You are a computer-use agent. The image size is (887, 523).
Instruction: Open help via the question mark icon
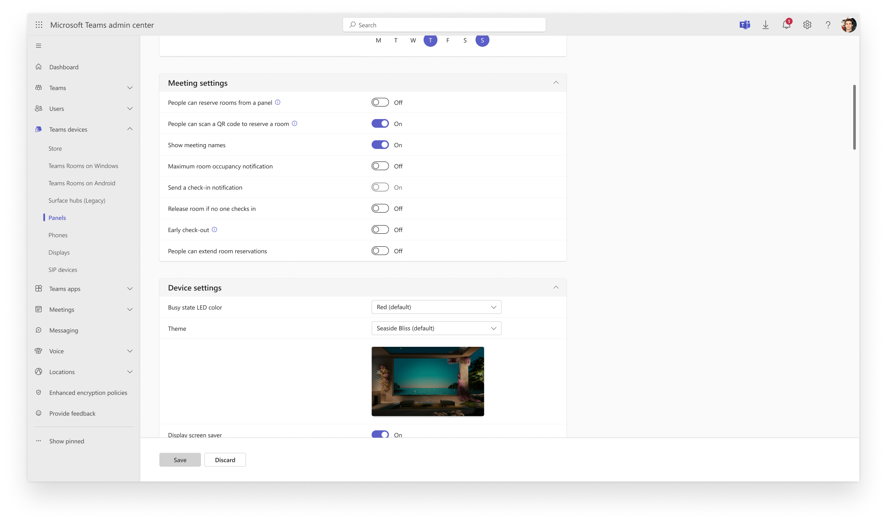click(828, 25)
